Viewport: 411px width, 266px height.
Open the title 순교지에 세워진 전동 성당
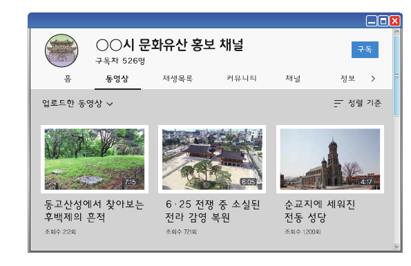click(320, 211)
